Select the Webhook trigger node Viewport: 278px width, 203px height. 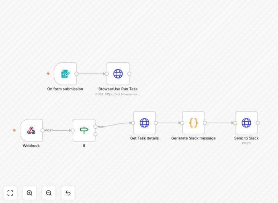coord(31,130)
